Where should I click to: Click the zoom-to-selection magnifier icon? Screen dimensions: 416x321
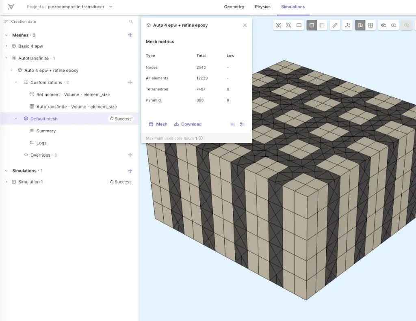[288, 25]
